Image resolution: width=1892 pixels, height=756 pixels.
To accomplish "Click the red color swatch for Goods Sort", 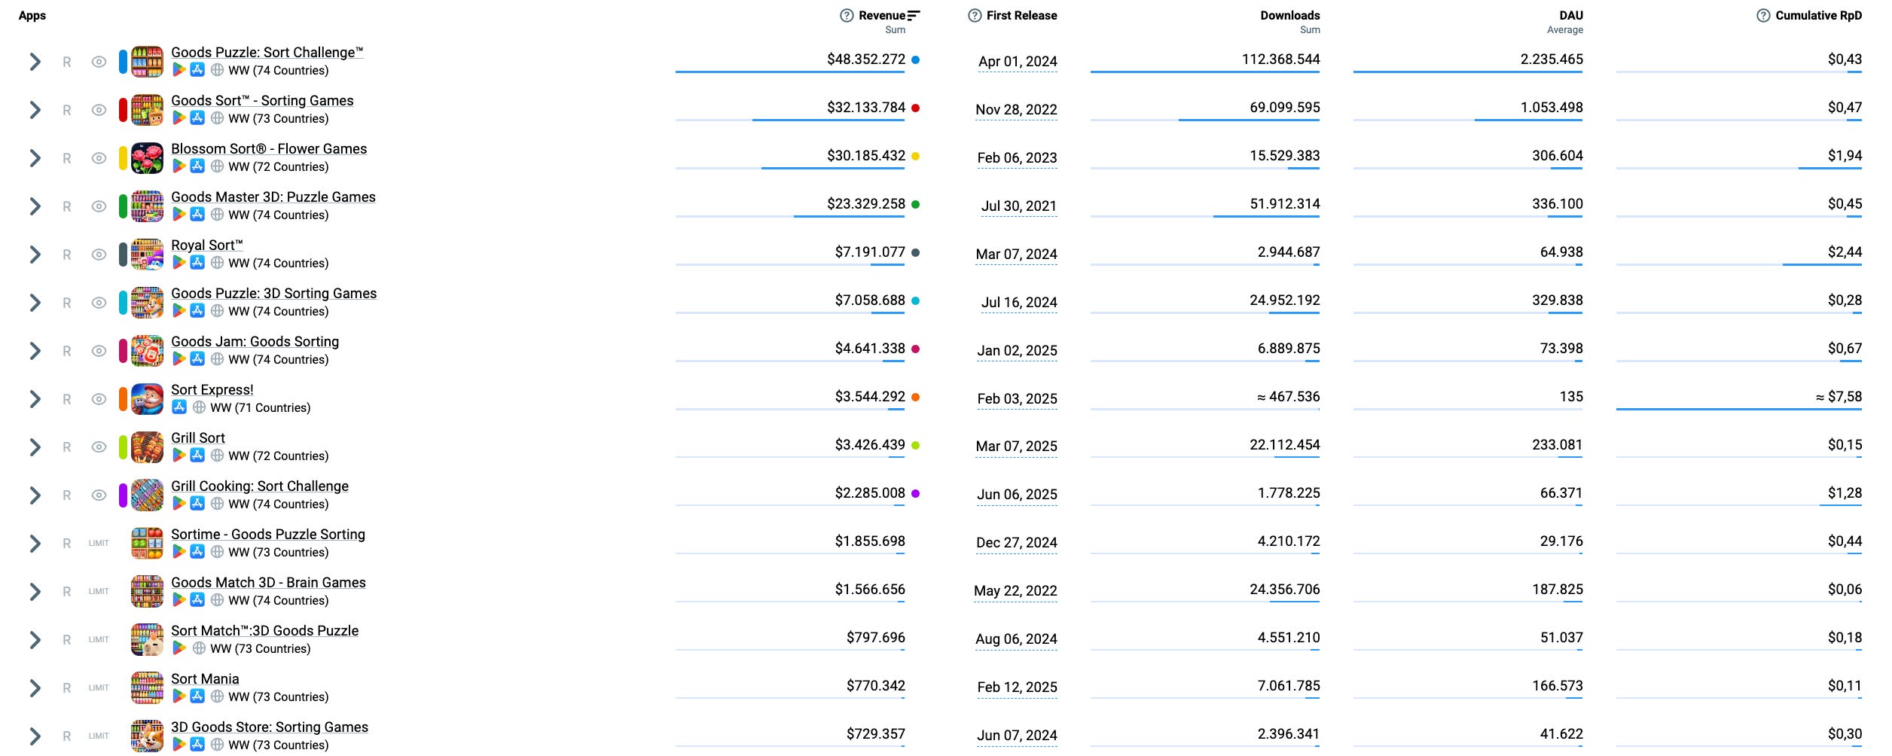I will point(123,110).
